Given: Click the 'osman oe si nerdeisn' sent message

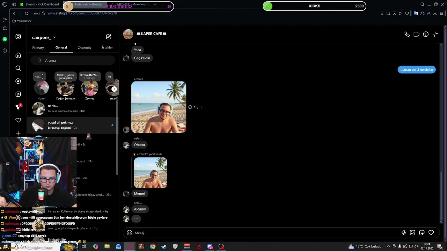Looking at the screenshot, I should (417, 70).
